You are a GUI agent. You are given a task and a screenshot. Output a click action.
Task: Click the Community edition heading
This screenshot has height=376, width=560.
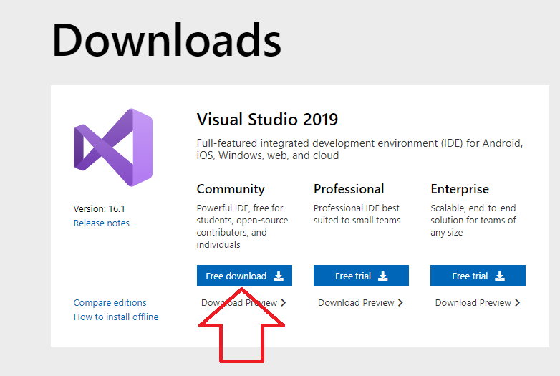click(x=231, y=189)
